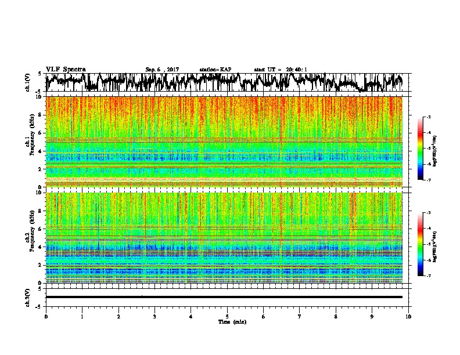Viewport: 460px width, 355px height.
Task: Click the "-5" tick on ch.3(V) axis
Action: click(39, 307)
